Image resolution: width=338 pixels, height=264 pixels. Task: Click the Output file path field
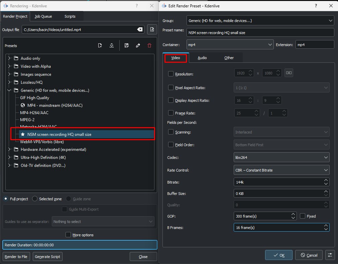[83, 29]
